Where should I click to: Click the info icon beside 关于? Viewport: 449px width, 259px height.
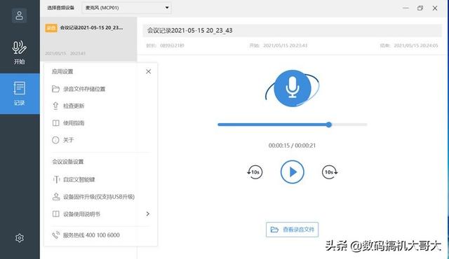pyautogui.click(x=55, y=140)
